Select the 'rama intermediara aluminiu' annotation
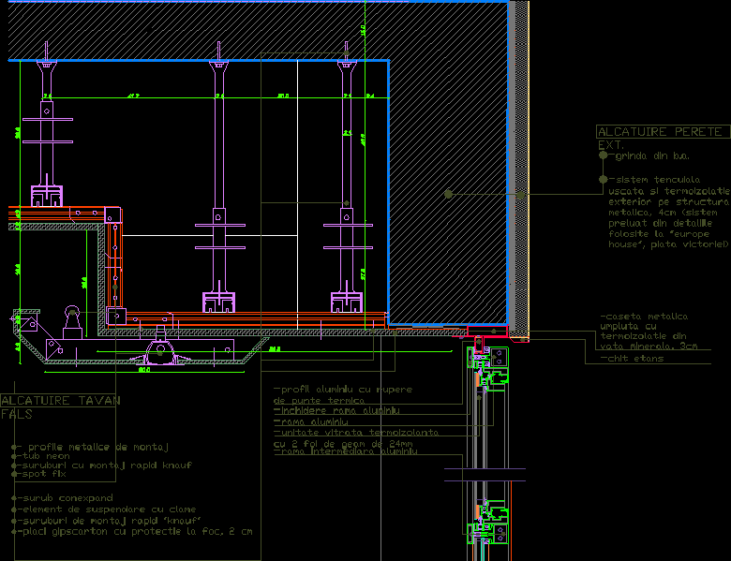Screen dimensions: 731x561 coord(349,451)
